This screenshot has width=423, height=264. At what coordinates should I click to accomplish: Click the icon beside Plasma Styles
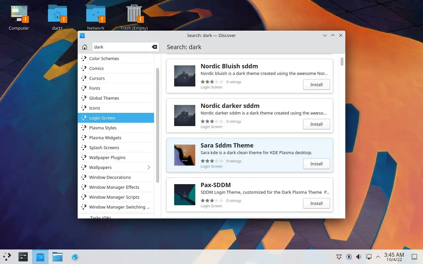coord(84,128)
